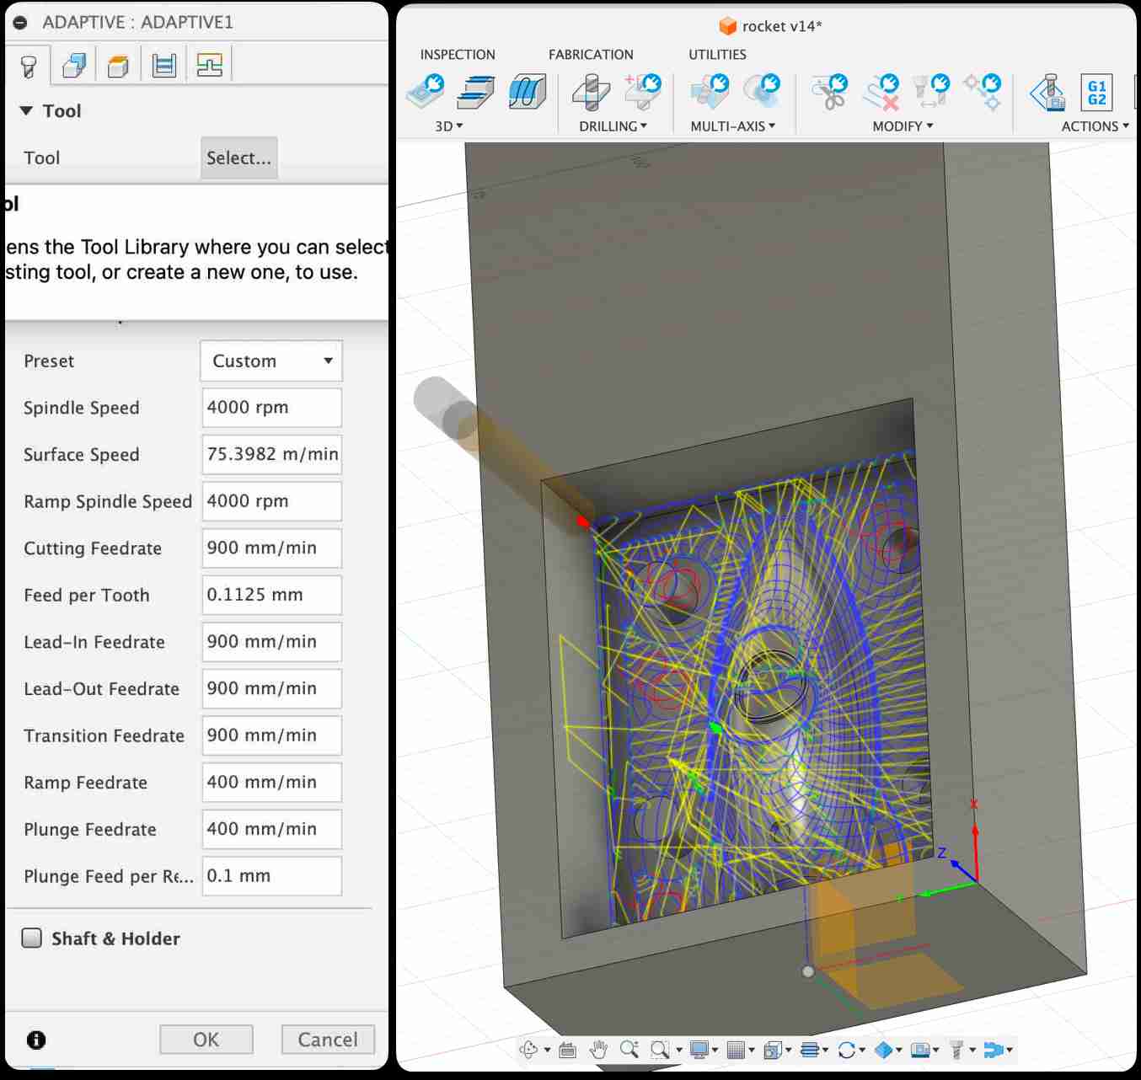Cancel the adaptive operation dialog
The height and width of the screenshot is (1080, 1141).
(x=328, y=1040)
